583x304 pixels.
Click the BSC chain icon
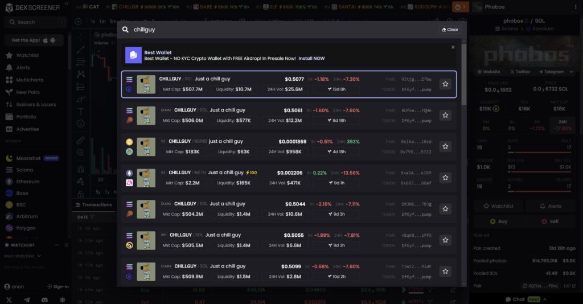click(x=9, y=204)
